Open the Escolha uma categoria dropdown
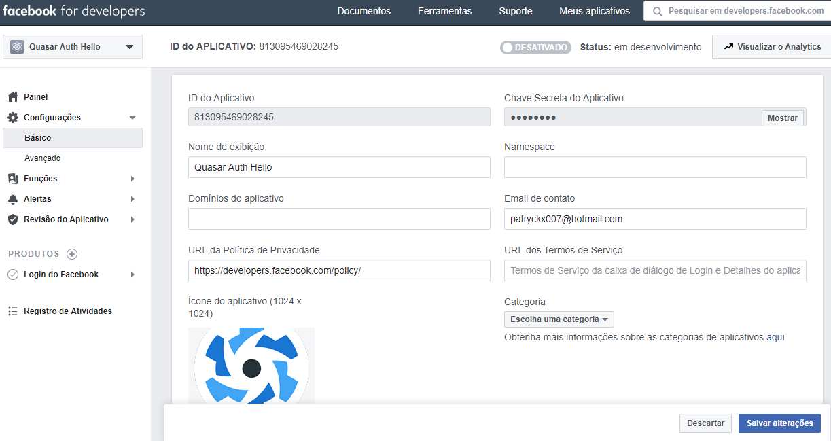Viewport: 831px width, 441px height. point(559,319)
